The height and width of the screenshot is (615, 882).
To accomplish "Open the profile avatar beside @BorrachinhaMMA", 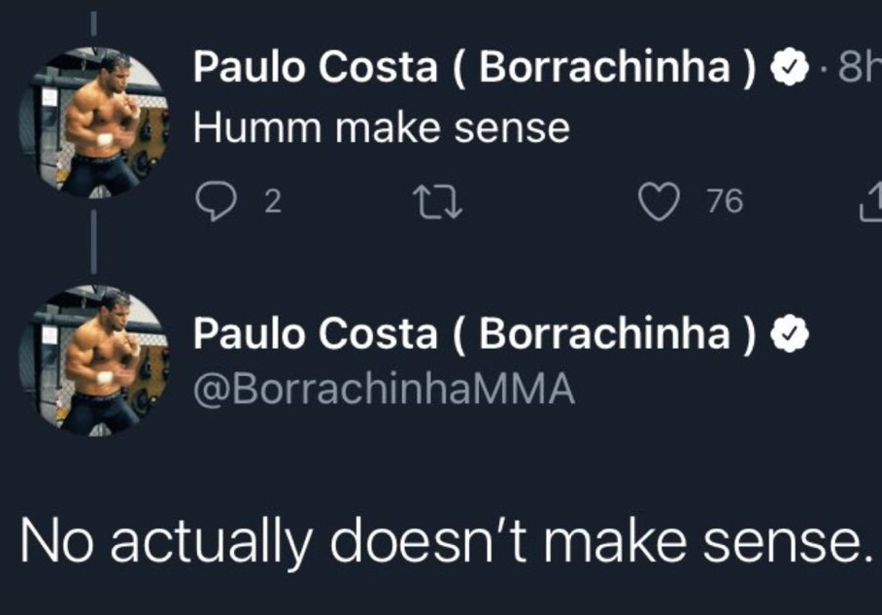I will 93,360.
